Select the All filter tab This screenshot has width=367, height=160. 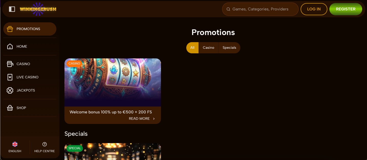tap(192, 48)
